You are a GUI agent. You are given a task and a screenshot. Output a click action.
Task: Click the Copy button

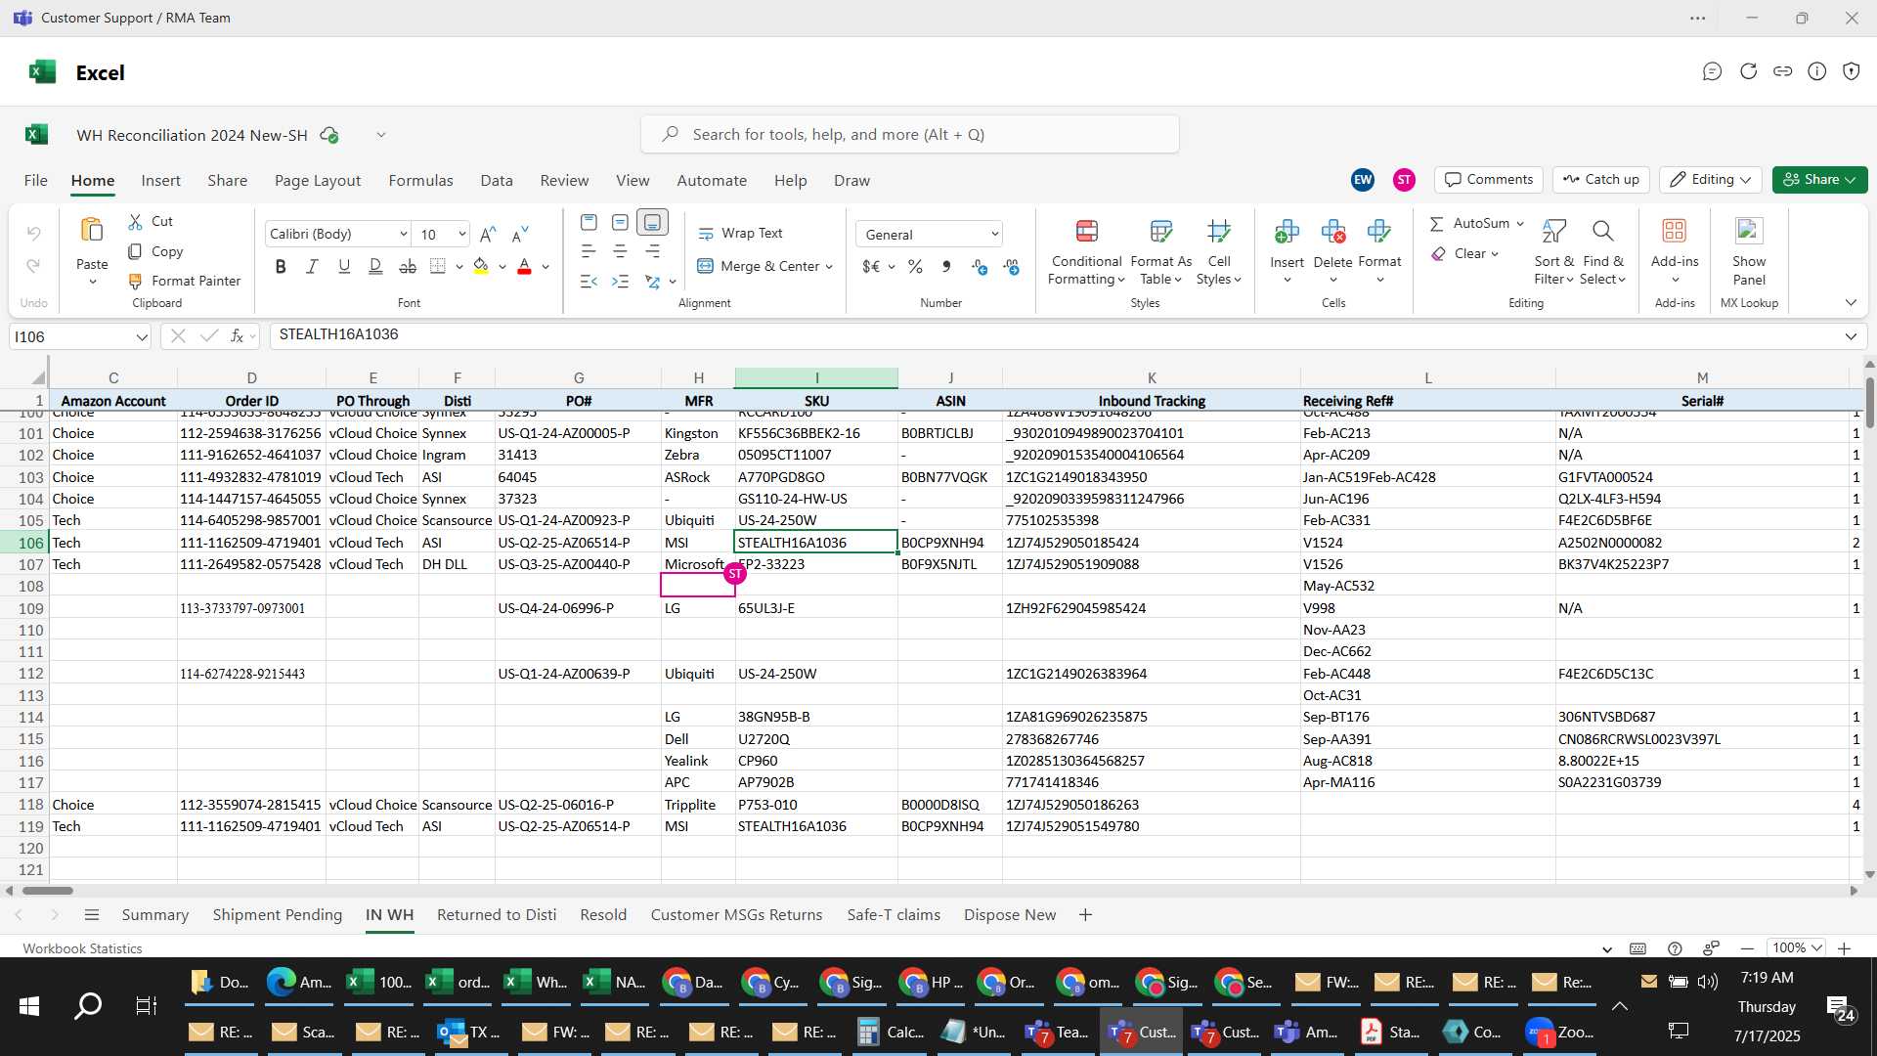point(155,251)
